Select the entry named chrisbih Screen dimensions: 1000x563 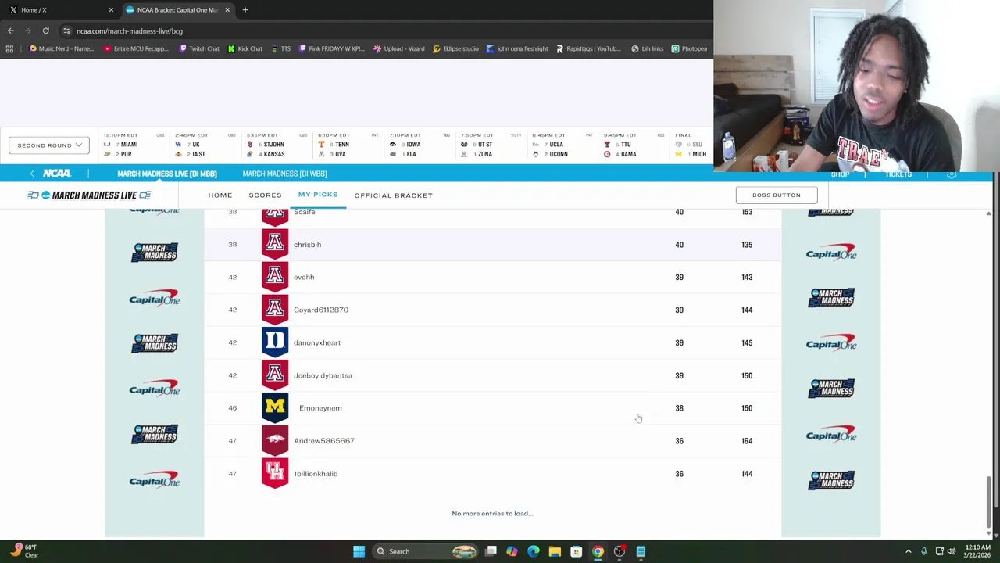[307, 245]
